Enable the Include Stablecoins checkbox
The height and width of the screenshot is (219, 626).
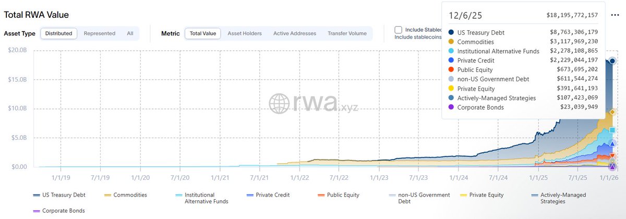pos(399,30)
